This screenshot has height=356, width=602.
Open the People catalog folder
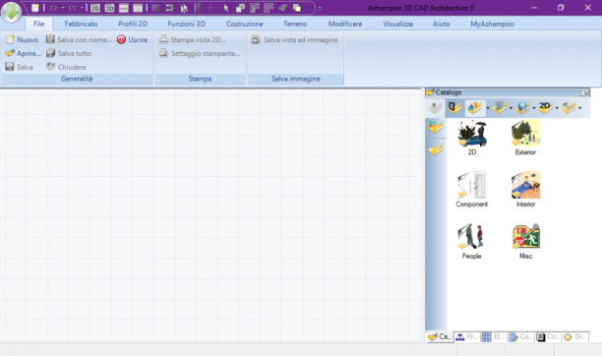point(471,241)
